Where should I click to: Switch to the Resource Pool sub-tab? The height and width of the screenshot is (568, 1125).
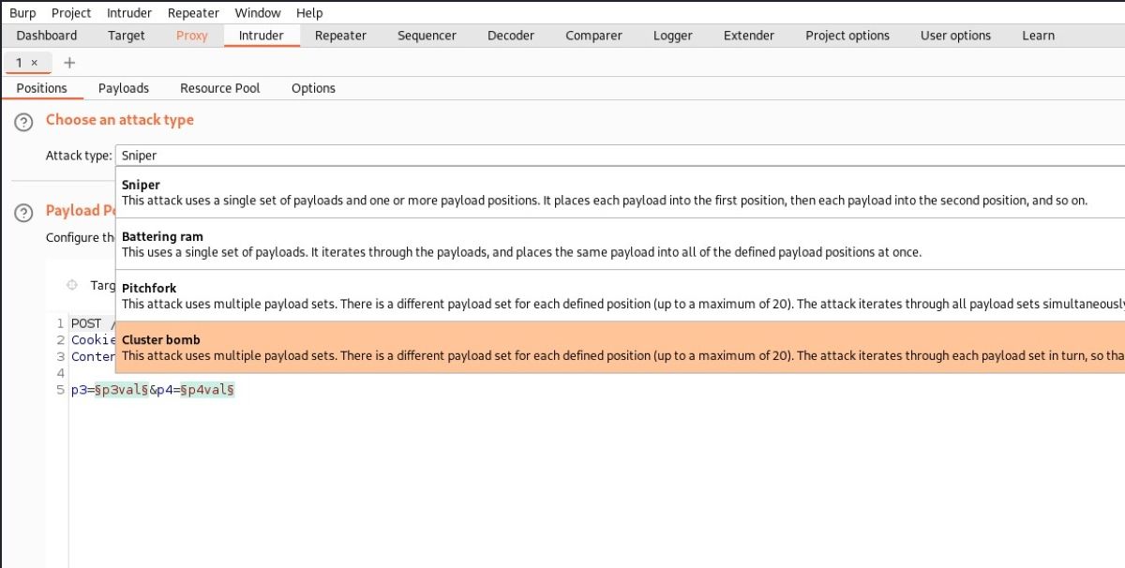(x=220, y=88)
